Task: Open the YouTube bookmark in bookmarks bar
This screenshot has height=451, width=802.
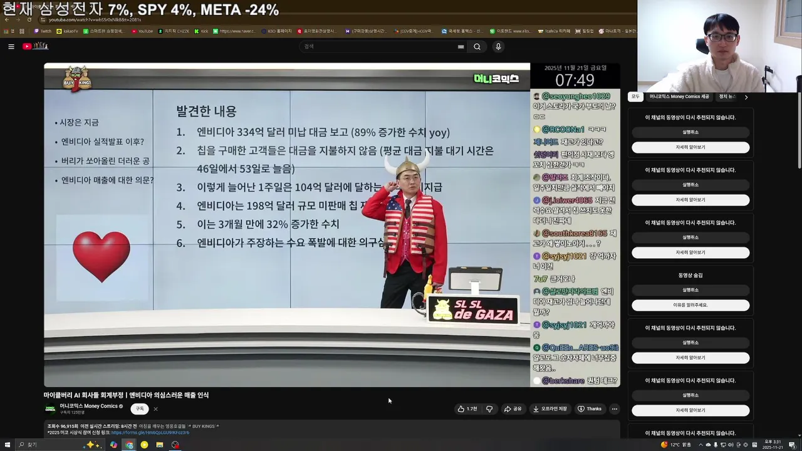Action: tap(142, 31)
